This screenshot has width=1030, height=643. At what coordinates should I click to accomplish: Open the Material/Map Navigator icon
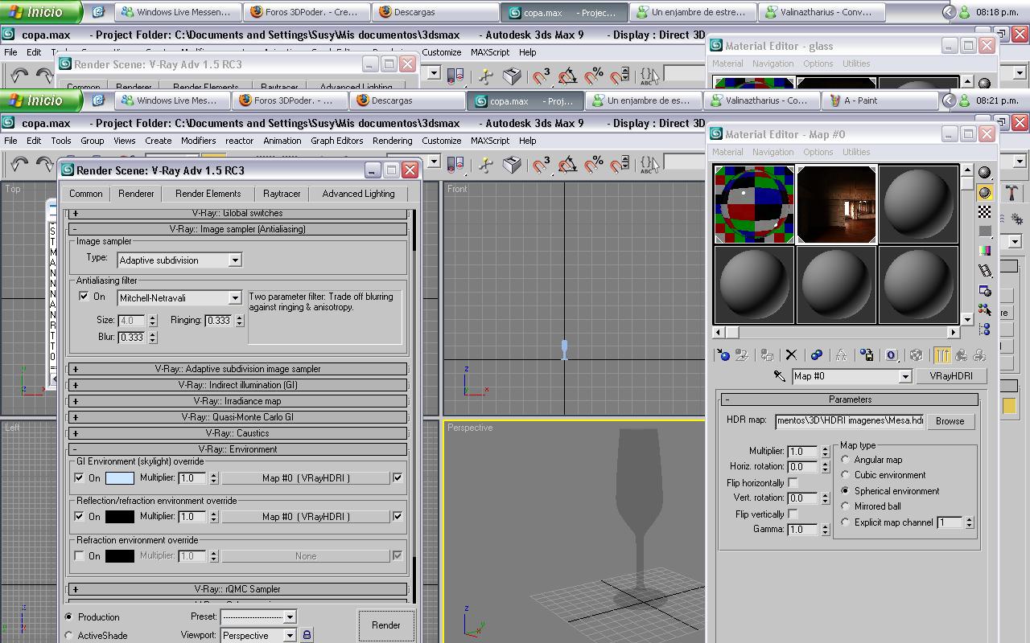(985, 329)
